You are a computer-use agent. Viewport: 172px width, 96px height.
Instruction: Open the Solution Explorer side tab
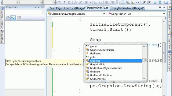pyautogui.click(x=170, y=19)
